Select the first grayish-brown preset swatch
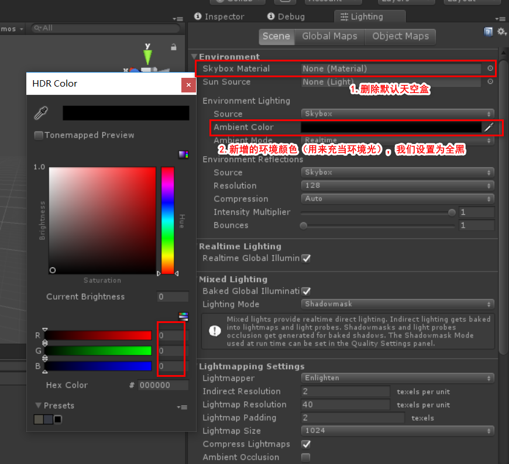The height and width of the screenshot is (464, 509). (x=39, y=420)
